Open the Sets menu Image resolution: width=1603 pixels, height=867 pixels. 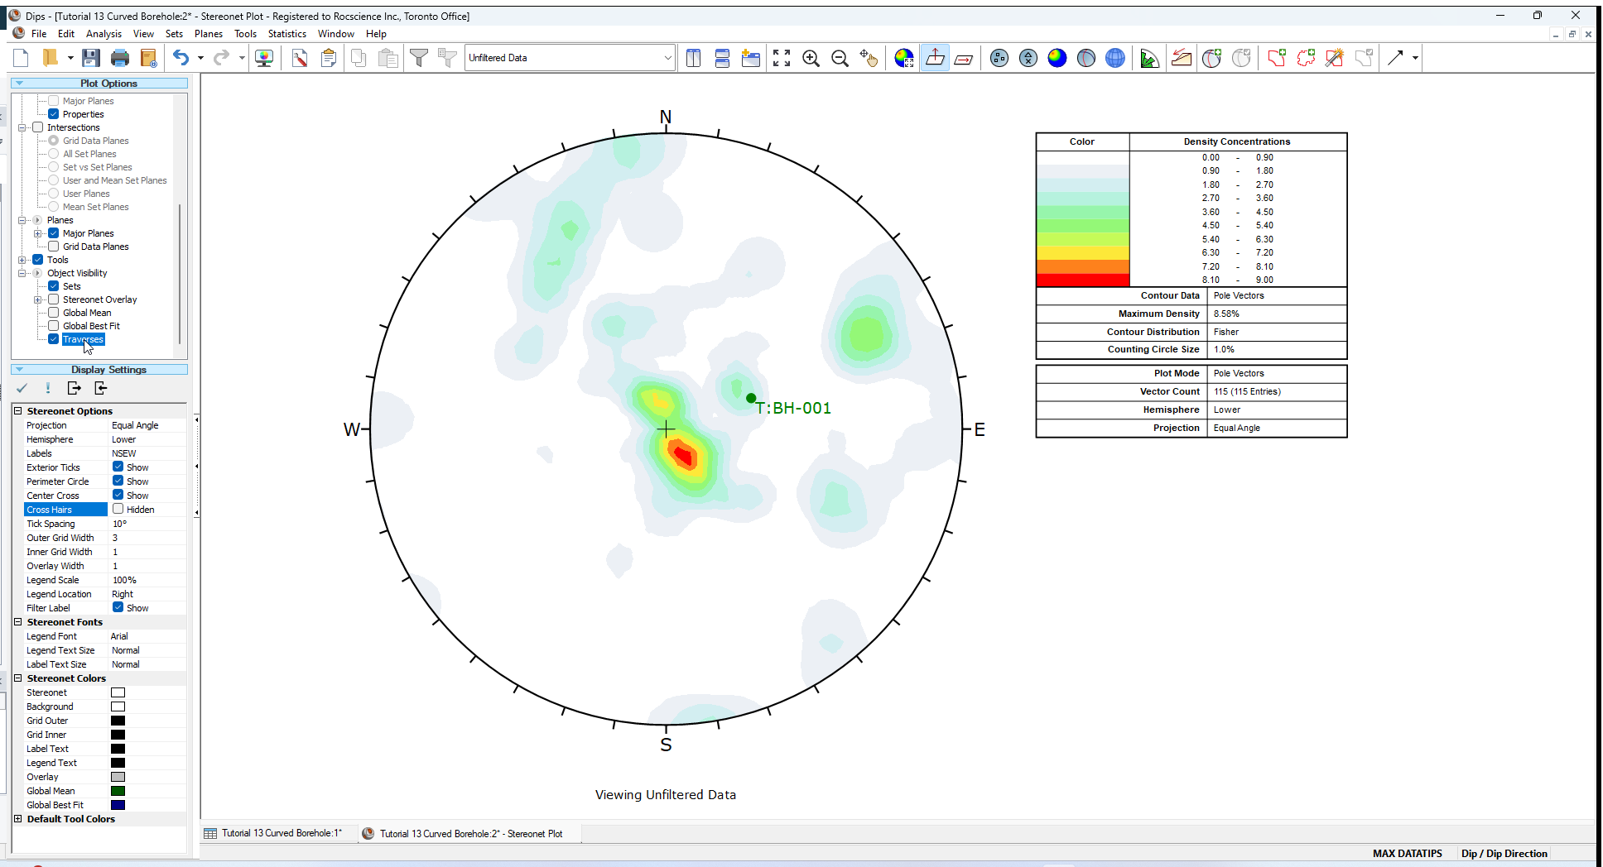coord(174,34)
